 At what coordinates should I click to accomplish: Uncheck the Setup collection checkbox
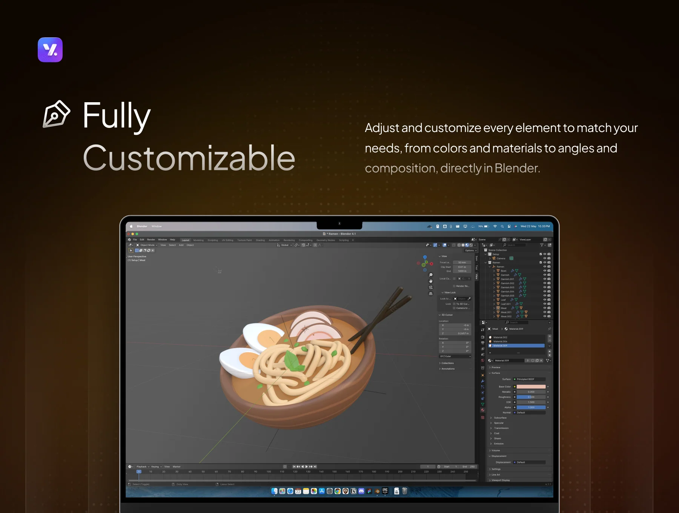click(541, 254)
